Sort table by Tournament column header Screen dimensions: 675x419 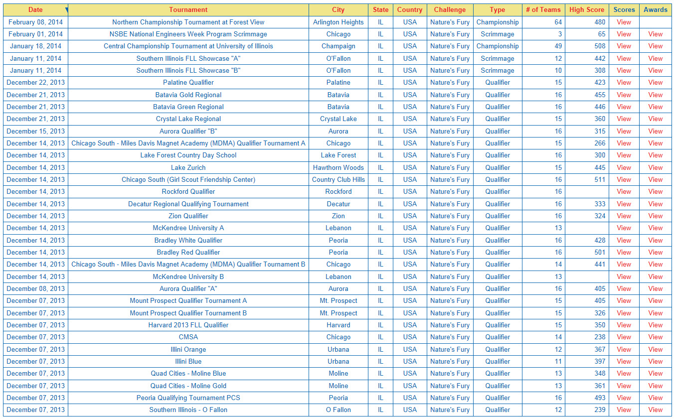coord(188,10)
